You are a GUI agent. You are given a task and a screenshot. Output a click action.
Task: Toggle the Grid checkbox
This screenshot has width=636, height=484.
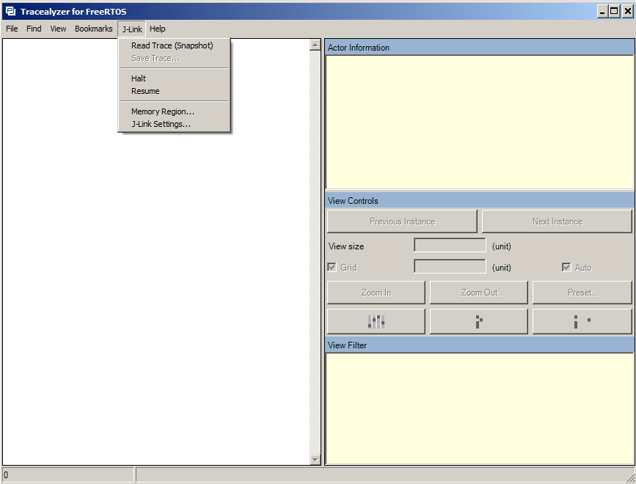point(332,267)
